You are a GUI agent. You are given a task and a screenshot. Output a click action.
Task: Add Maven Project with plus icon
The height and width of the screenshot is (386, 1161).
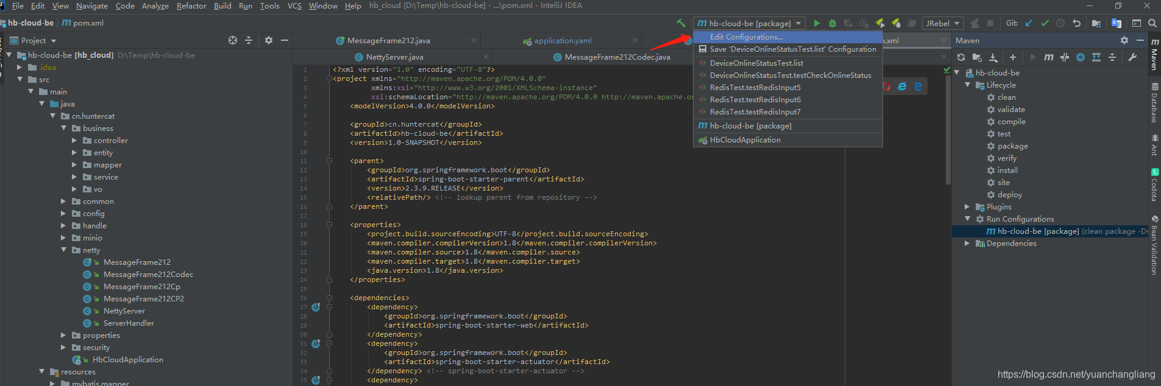(1013, 57)
